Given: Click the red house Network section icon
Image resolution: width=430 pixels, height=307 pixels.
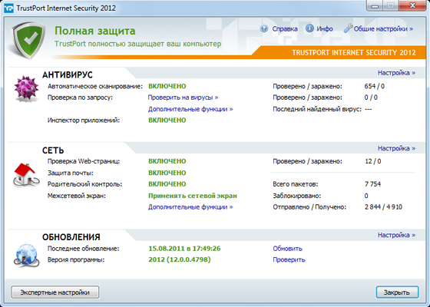Looking at the screenshot, I should pos(26,176).
